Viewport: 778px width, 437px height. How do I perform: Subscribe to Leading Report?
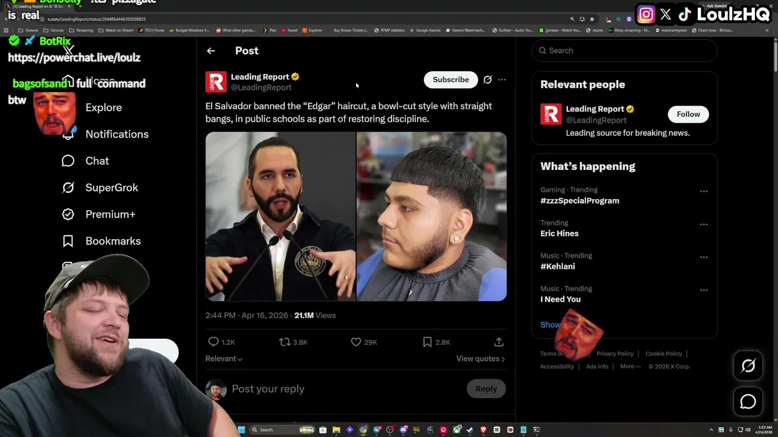[450, 80]
